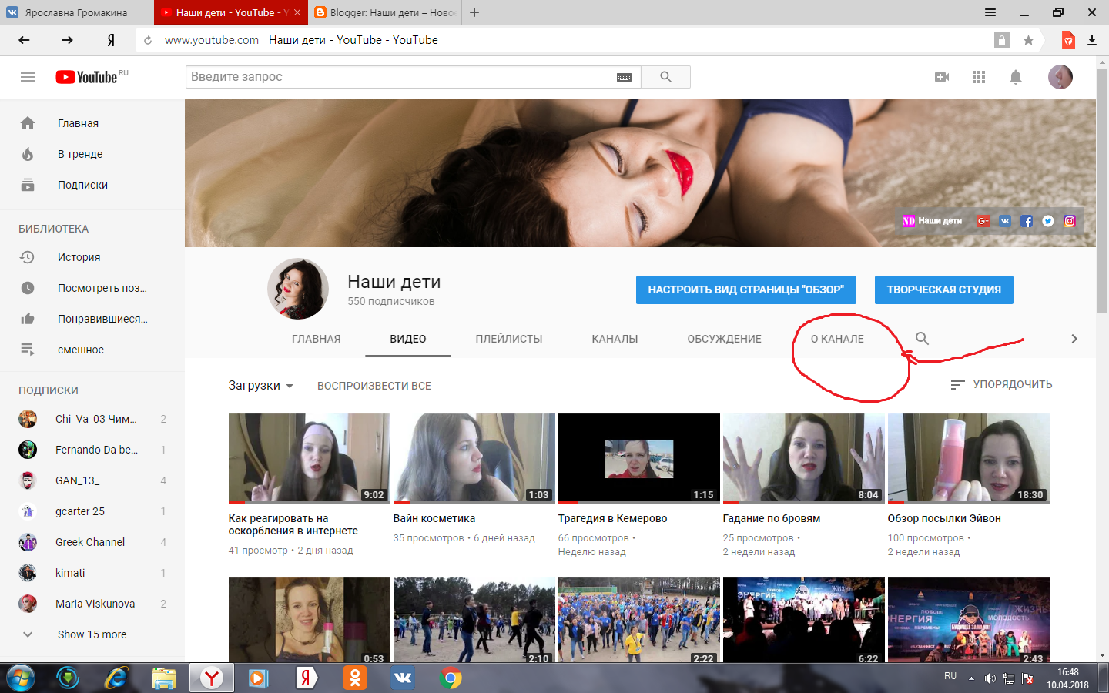
Task: Click Twitter icon on channel banner
Action: [1048, 221]
